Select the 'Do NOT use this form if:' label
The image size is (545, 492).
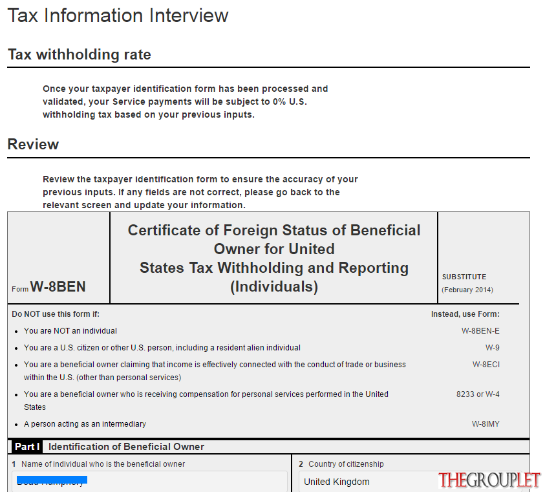(56, 314)
